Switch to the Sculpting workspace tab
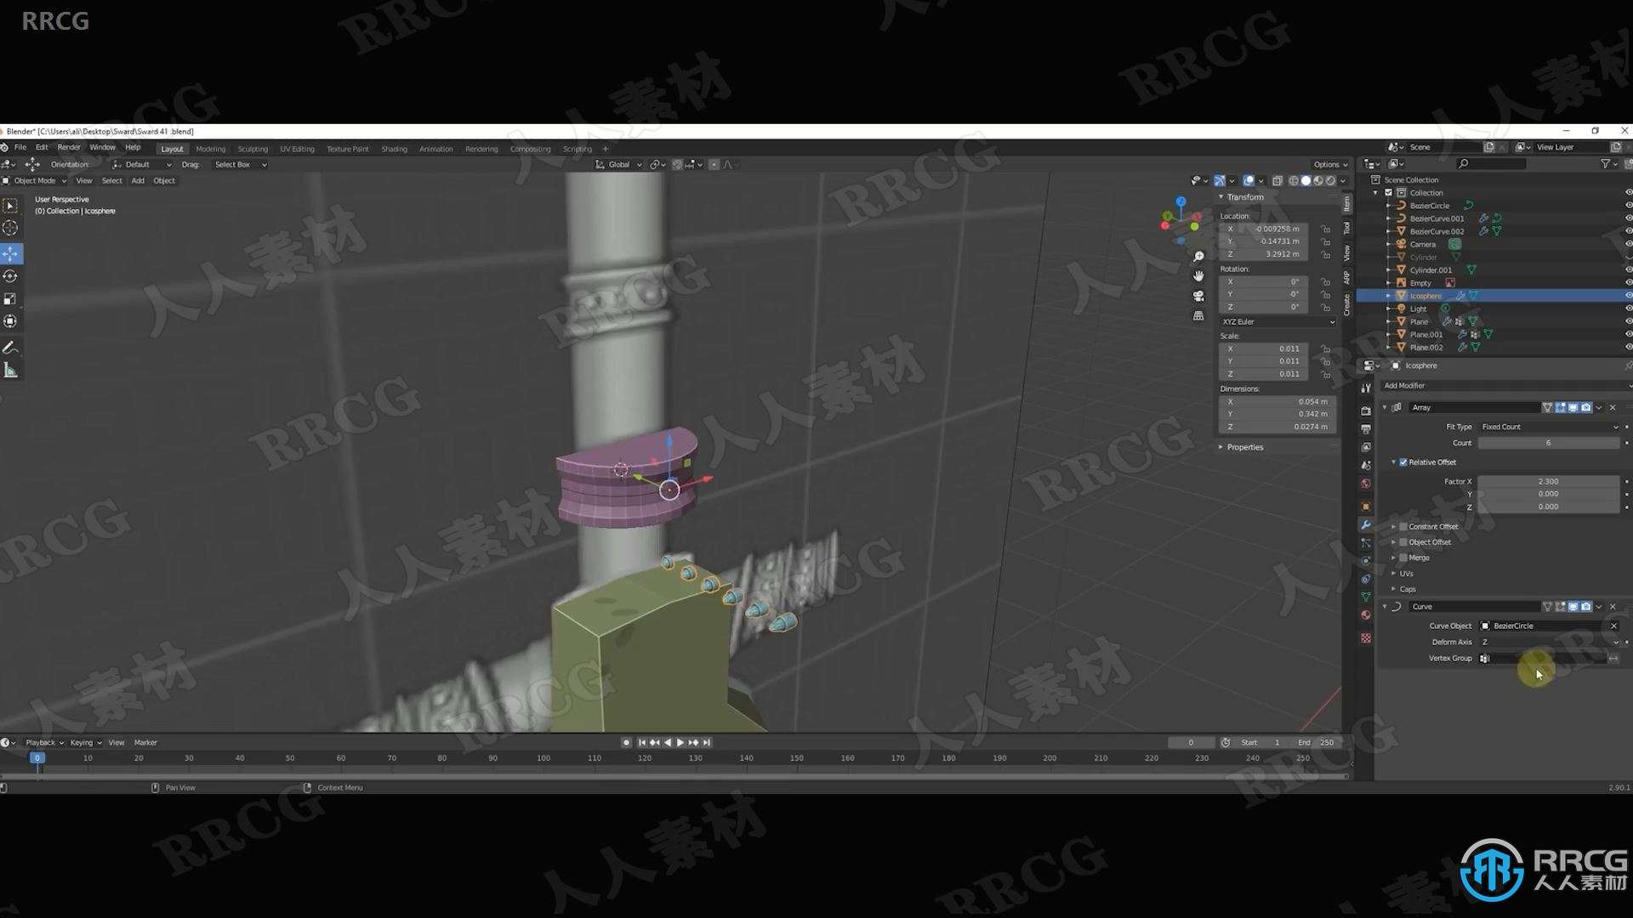 [253, 149]
